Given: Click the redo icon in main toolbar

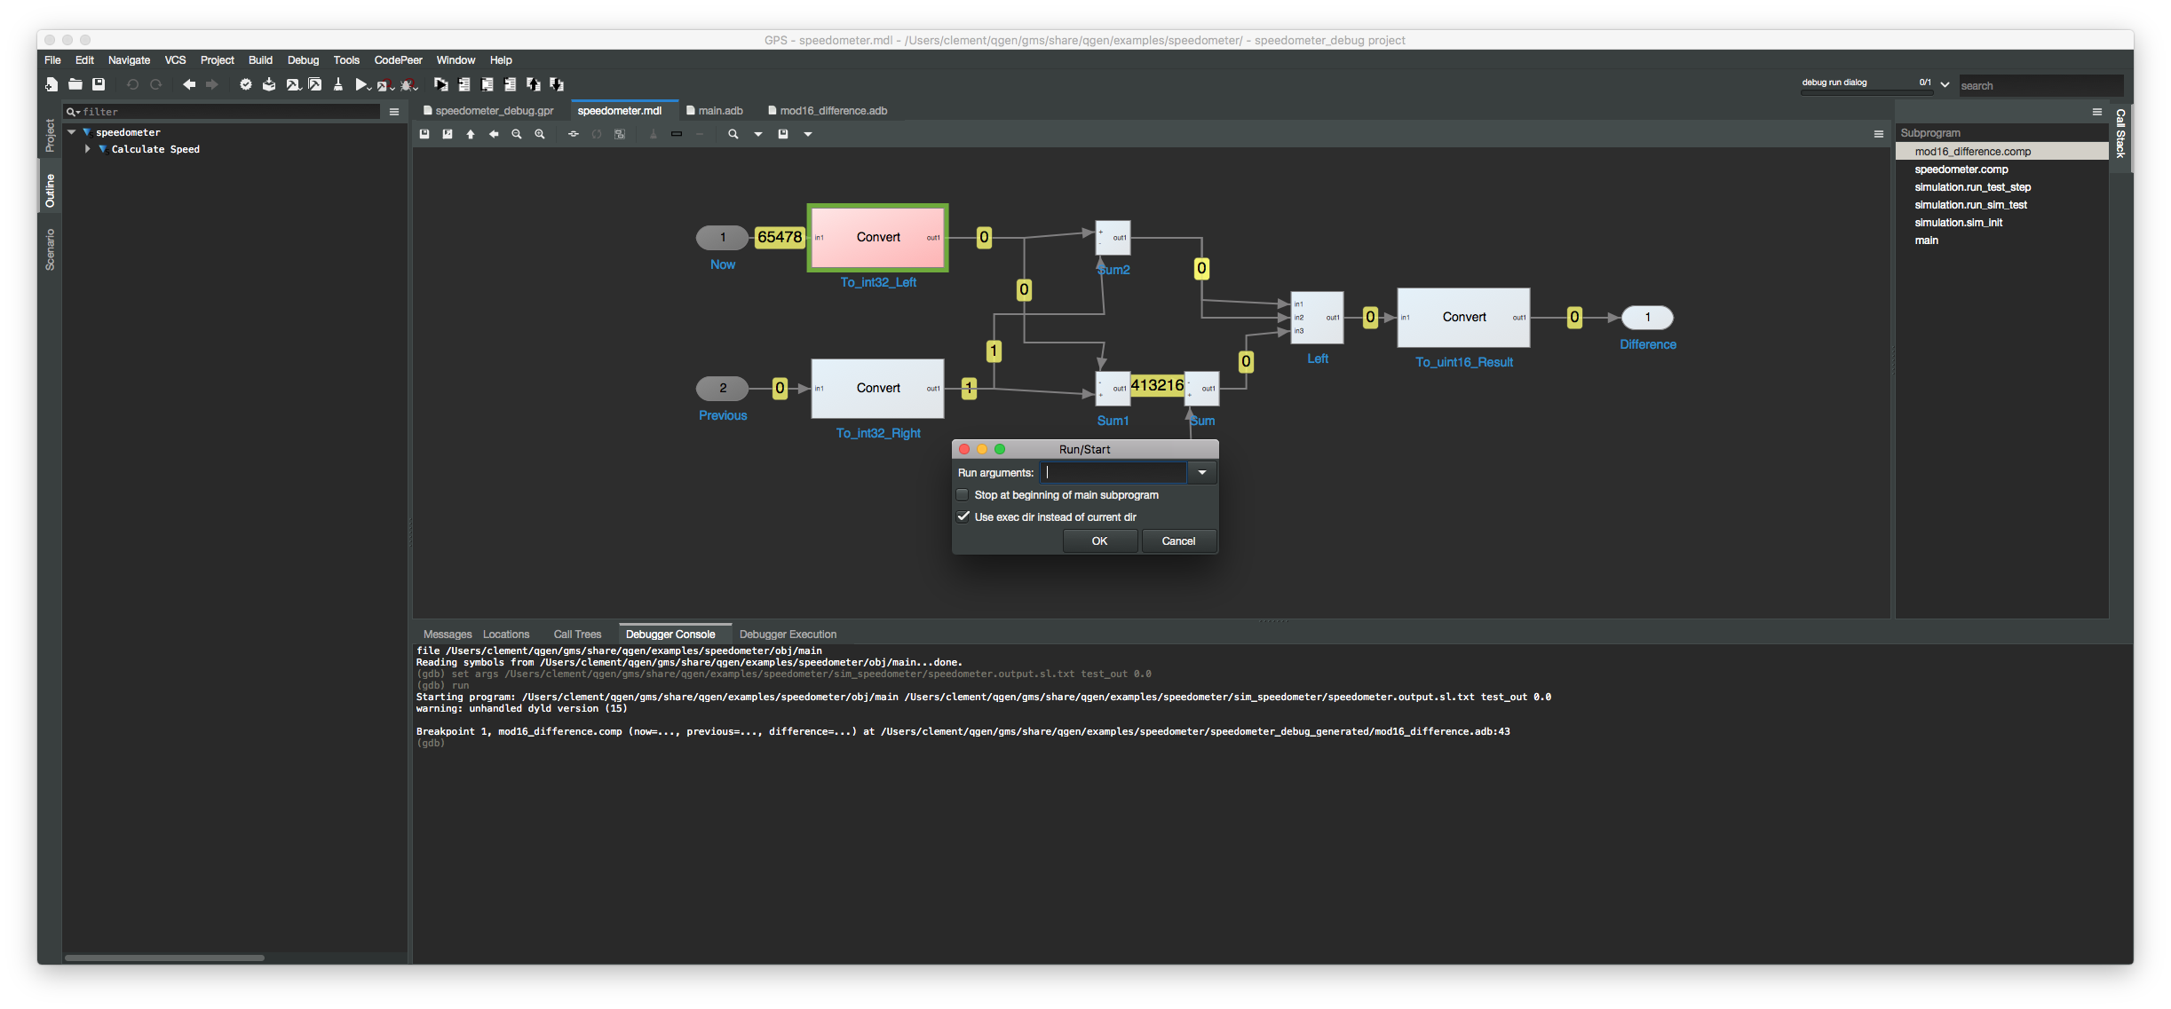Looking at the screenshot, I should coord(155,84).
